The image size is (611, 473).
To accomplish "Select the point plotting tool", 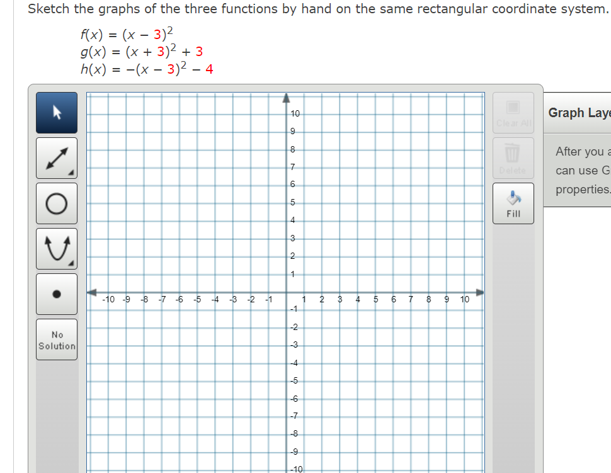I will point(56,293).
